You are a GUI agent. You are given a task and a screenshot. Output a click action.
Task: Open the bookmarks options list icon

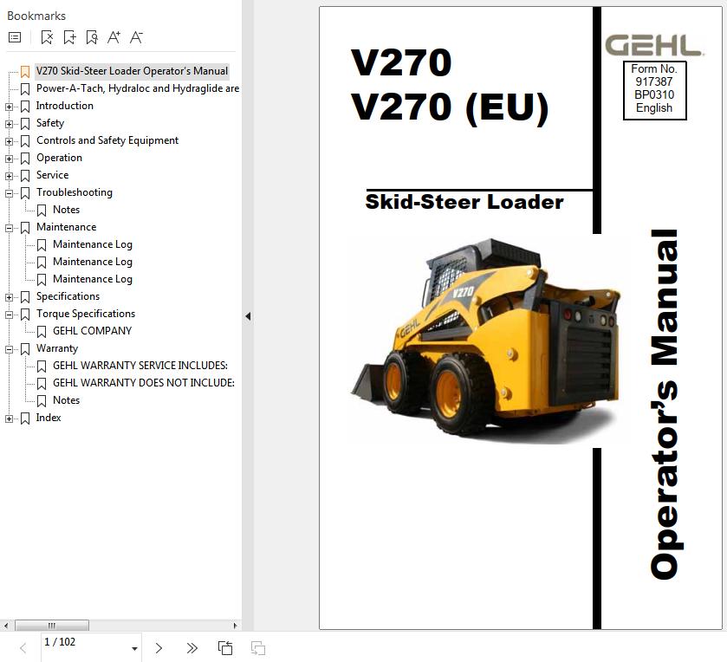[x=15, y=37]
